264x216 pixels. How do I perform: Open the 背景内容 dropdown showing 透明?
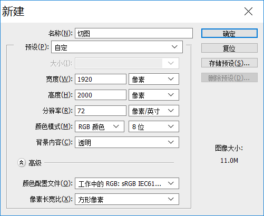point(127,142)
